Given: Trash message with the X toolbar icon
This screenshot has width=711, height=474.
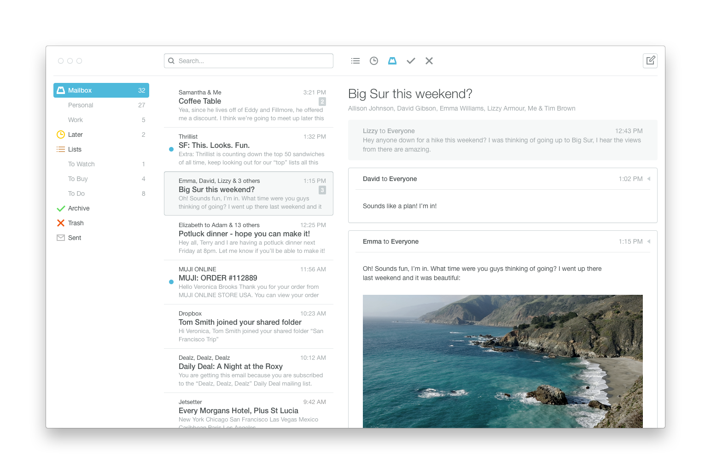Looking at the screenshot, I should (x=429, y=61).
